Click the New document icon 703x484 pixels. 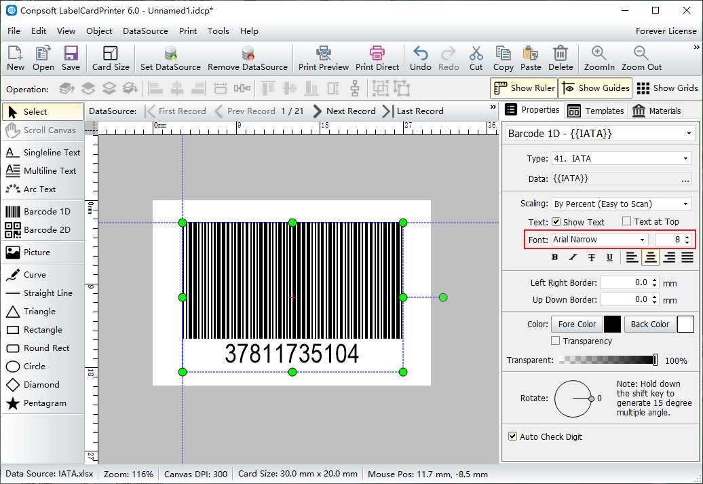tap(15, 58)
